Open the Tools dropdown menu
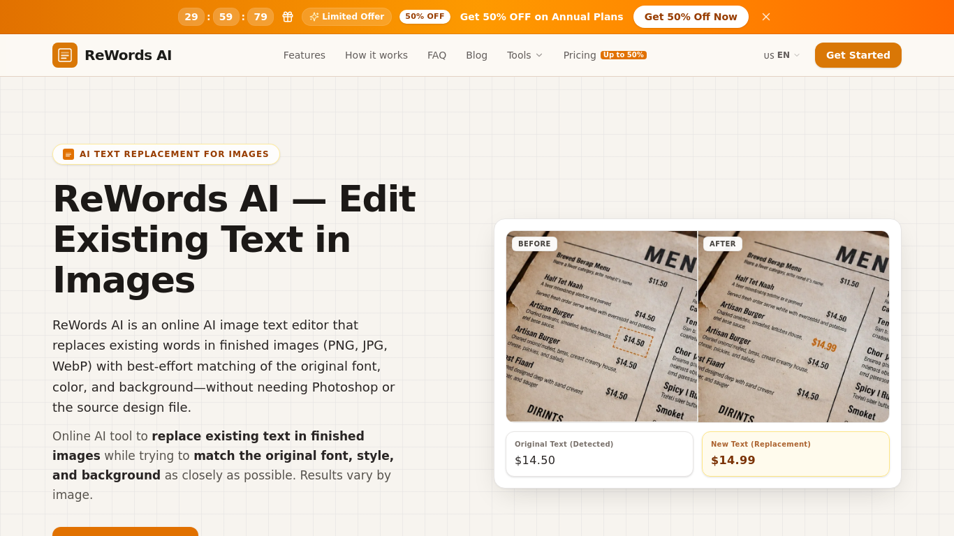954x536 pixels. (x=524, y=55)
